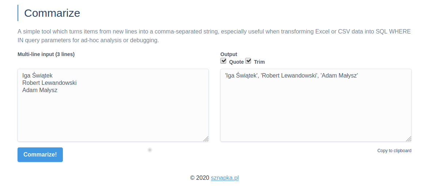Place cursor on the Robert Lewandowski input line

[49, 83]
